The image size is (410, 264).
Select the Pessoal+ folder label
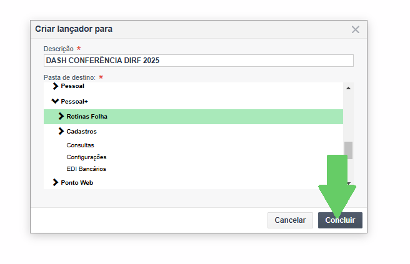(74, 101)
